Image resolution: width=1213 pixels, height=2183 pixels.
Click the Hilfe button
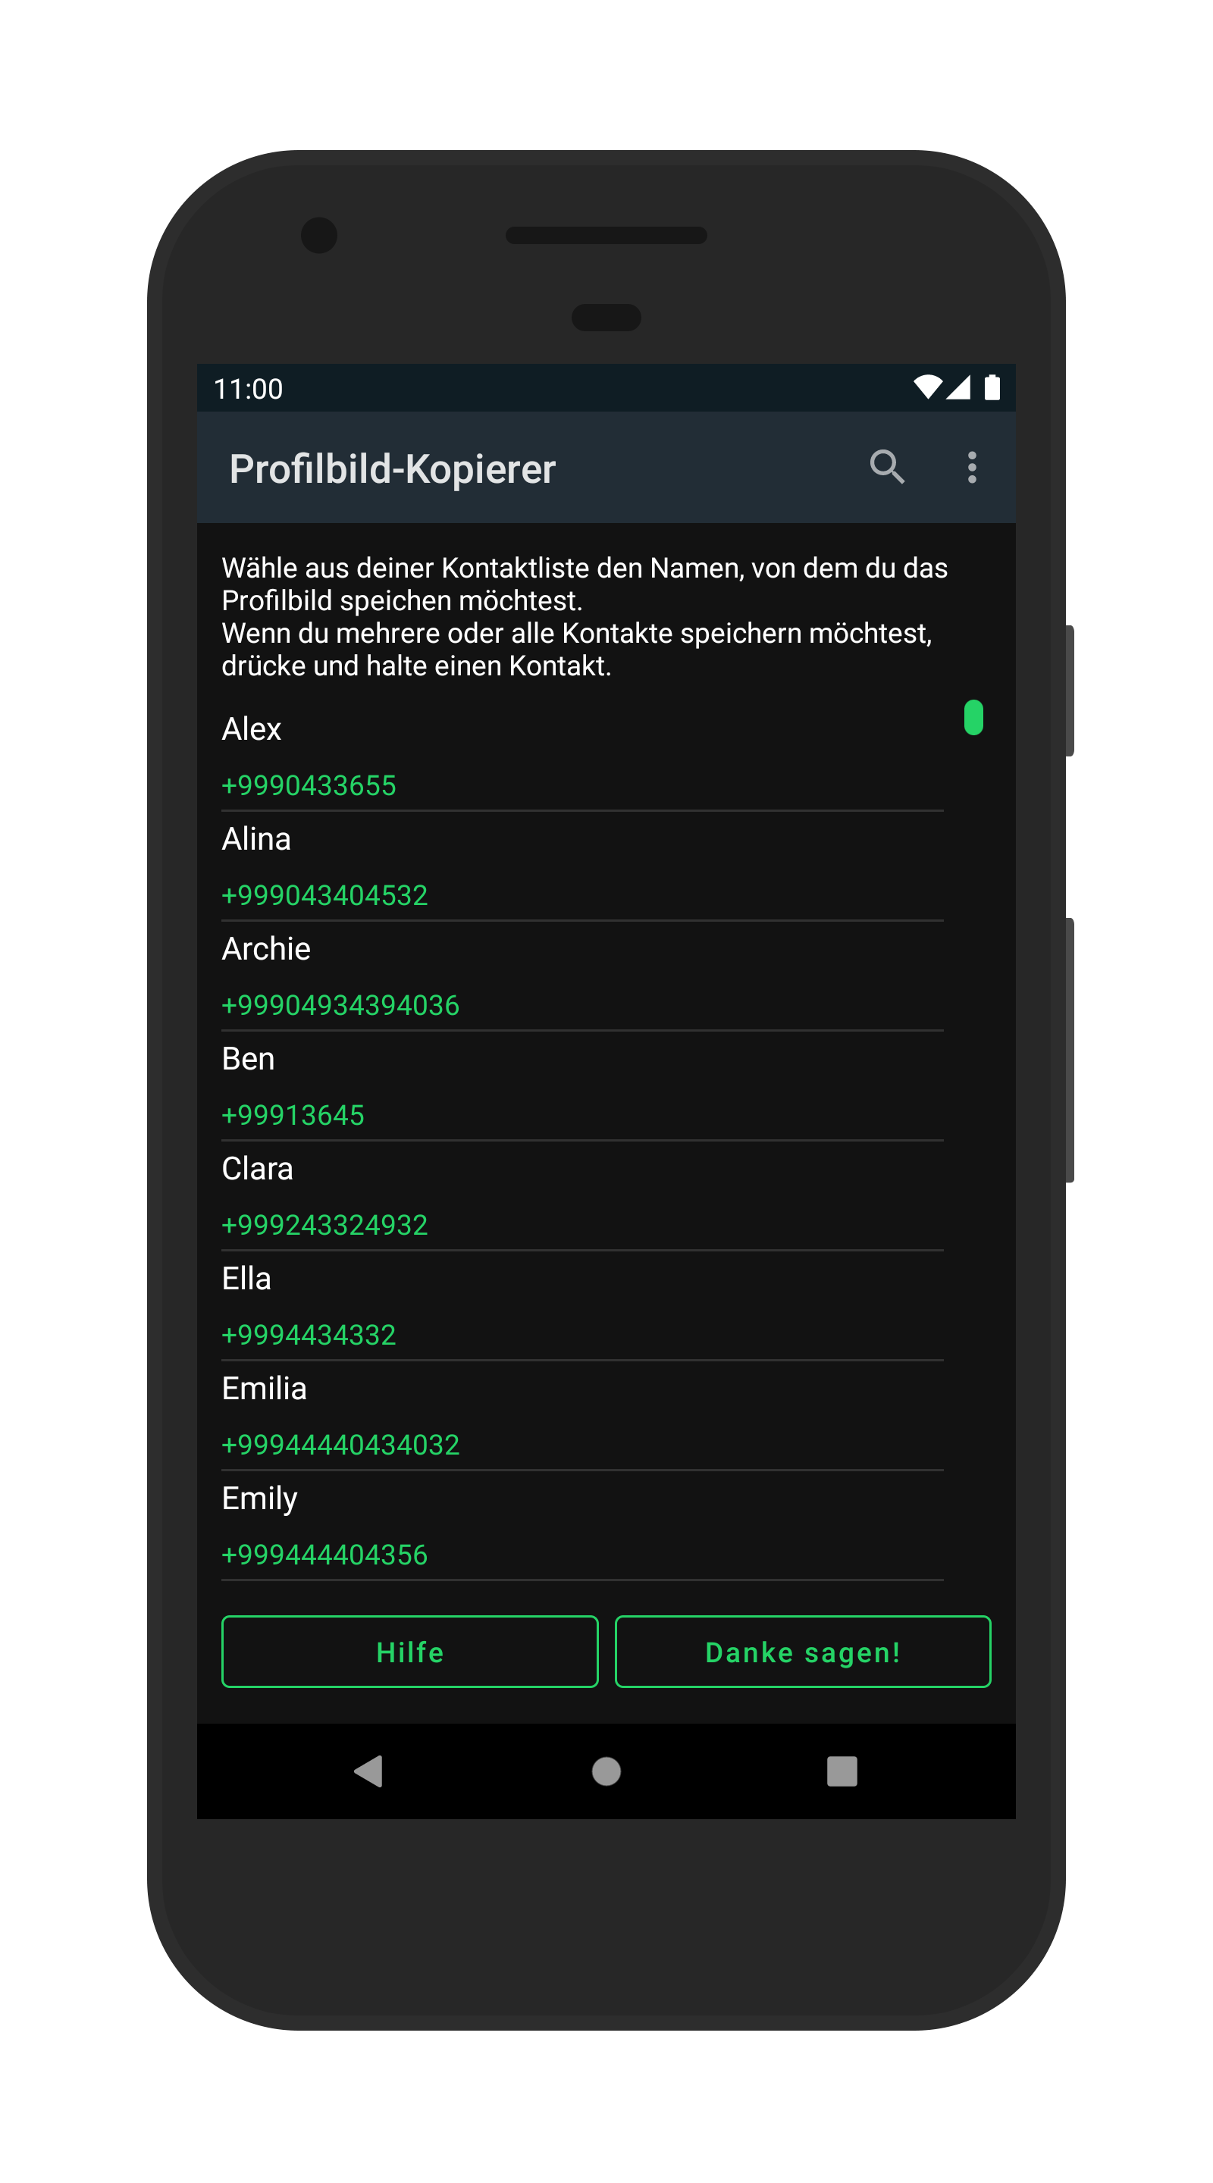[x=409, y=1651]
